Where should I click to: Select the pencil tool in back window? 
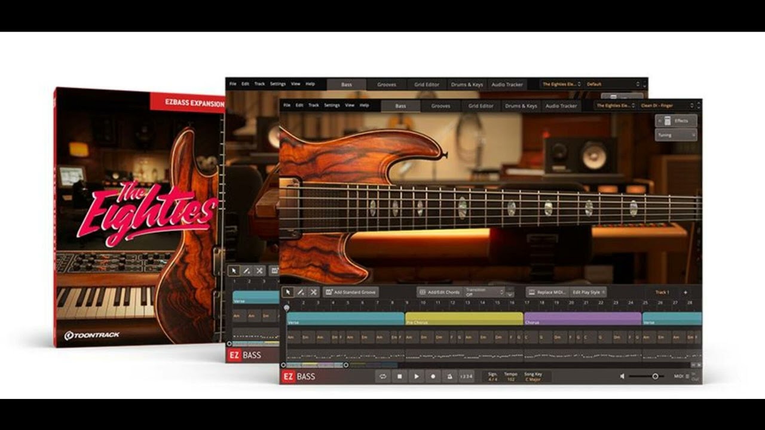point(247,271)
